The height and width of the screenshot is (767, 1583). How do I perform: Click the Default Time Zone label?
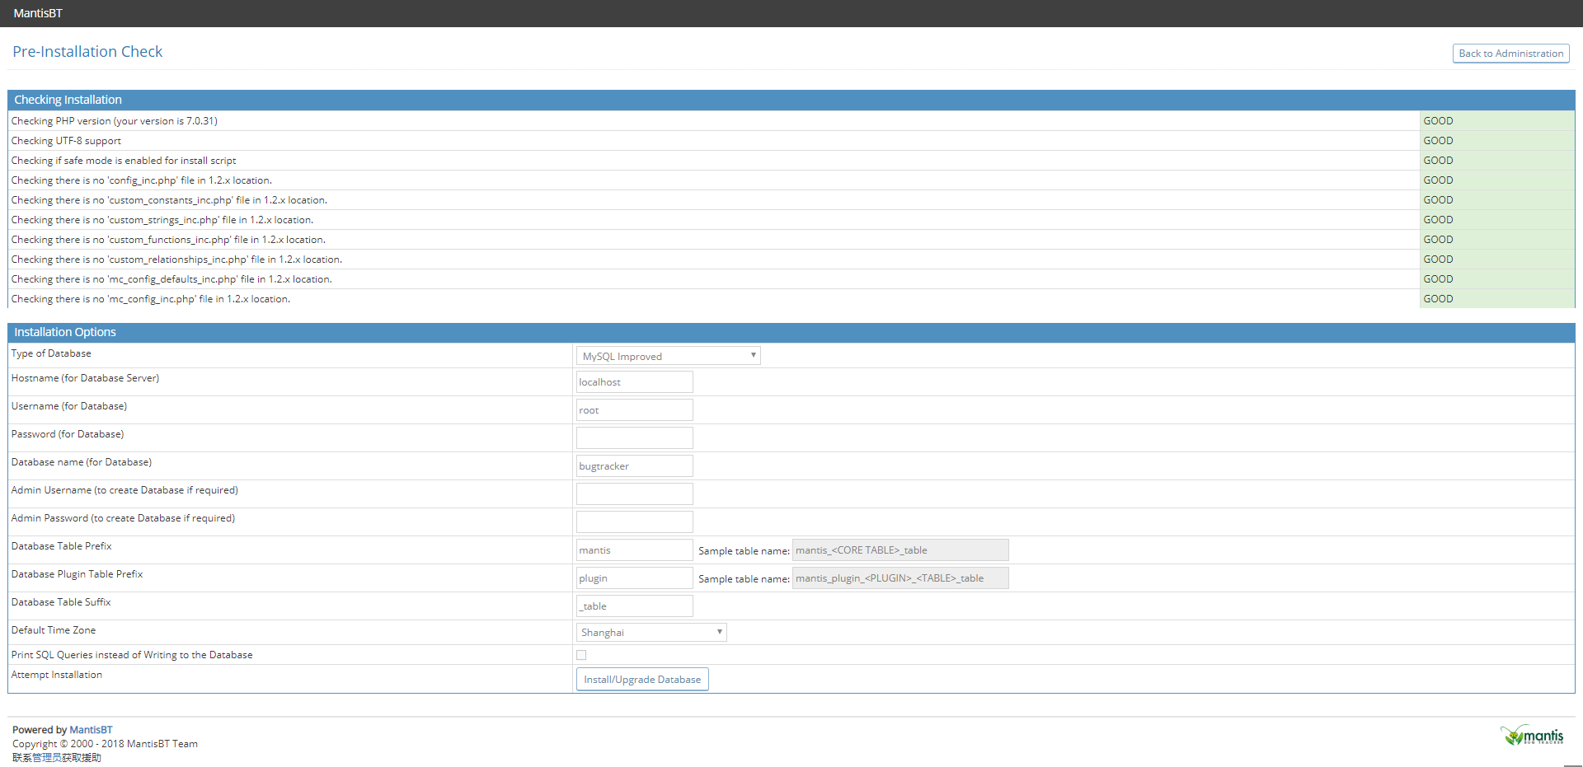[x=54, y=630]
